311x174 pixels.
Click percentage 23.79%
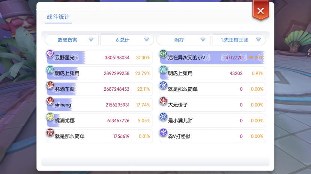(x=143, y=74)
